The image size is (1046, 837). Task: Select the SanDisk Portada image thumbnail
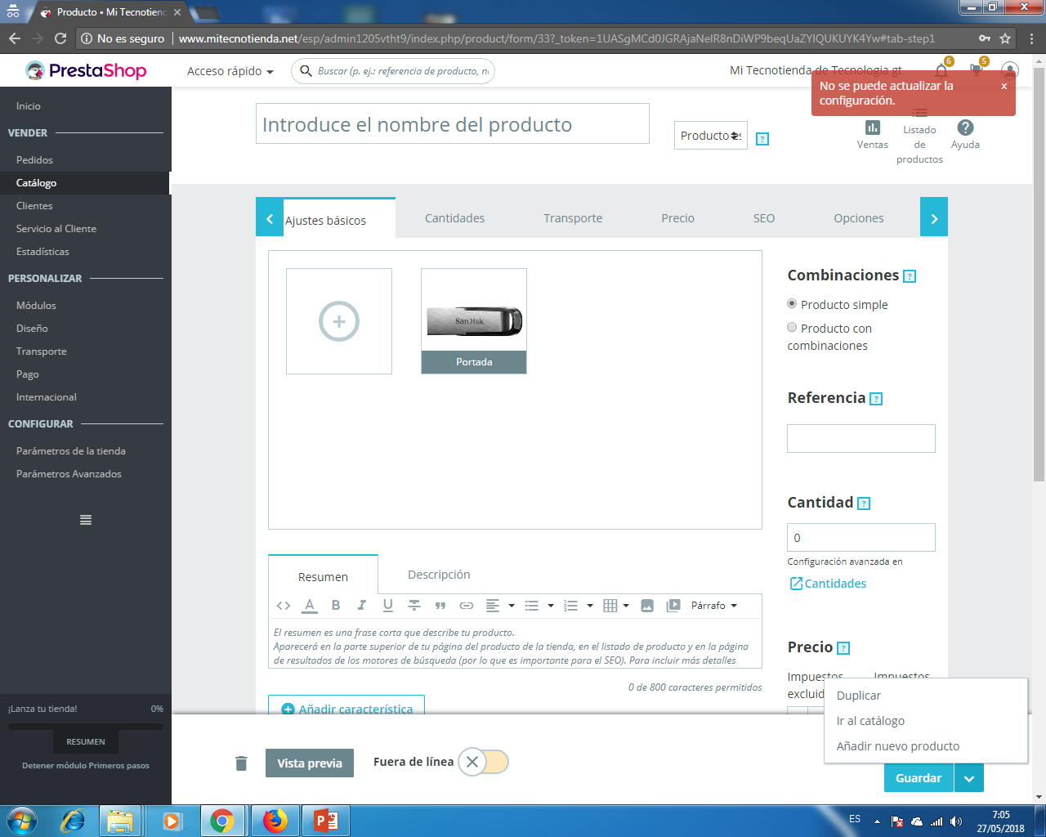[x=474, y=321]
